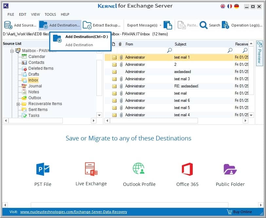Select the PST File destination icon
266x218 pixels.
pos(43,169)
